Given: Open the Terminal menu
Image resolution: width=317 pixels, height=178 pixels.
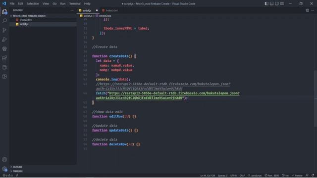Looking at the screenshot, I should [x=75, y=3].
